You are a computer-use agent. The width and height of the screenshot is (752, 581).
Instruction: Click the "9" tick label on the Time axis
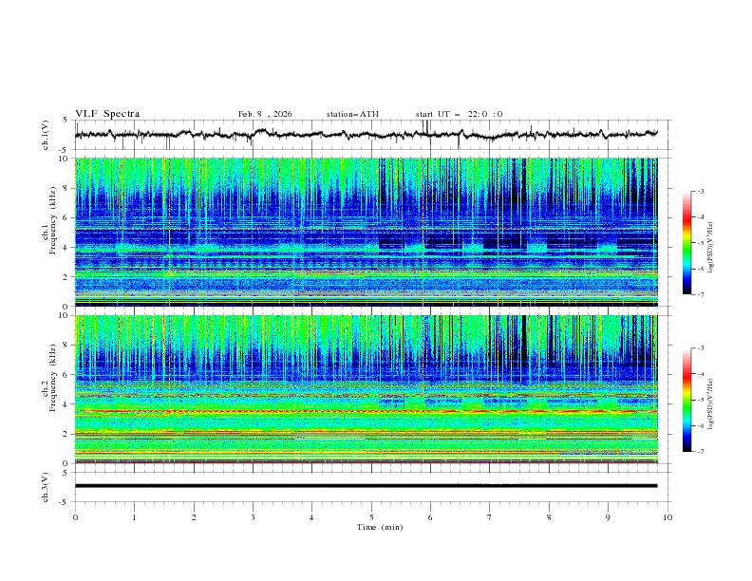click(x=608, y=517)
